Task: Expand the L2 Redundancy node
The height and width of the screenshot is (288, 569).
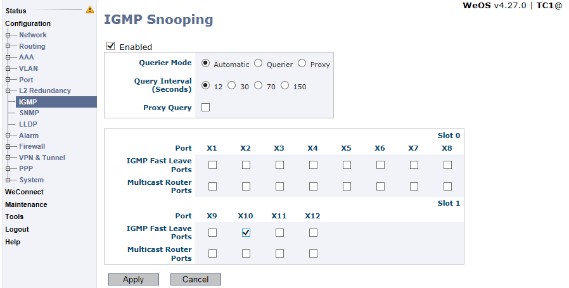Action: [8, 91]
